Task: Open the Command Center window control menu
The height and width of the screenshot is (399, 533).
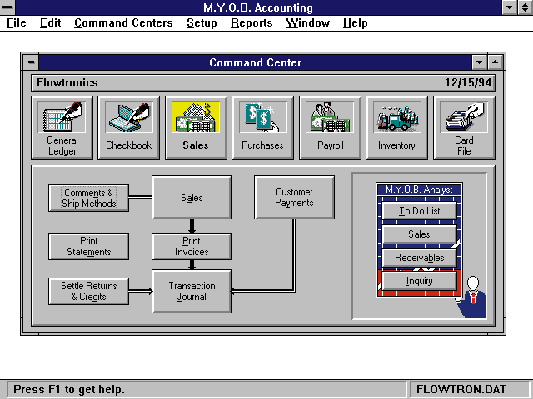Action: [32, 62]
